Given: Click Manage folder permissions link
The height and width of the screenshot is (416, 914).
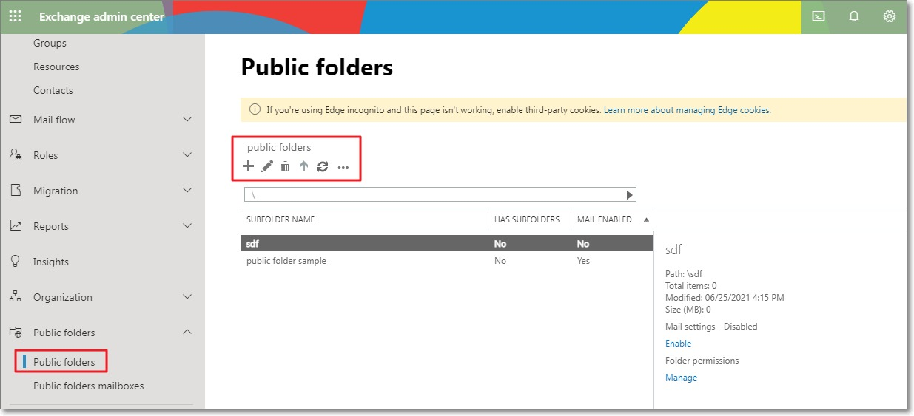Looking at the screenshot, I should pyautogui.click(x=682, y=378).
